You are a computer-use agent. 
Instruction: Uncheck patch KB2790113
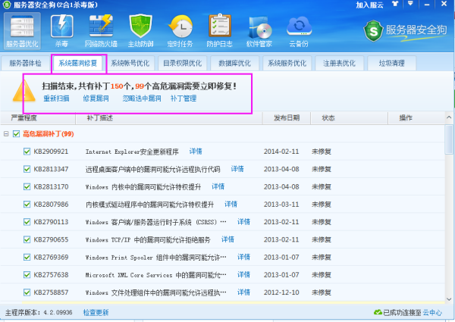point(27,222)
